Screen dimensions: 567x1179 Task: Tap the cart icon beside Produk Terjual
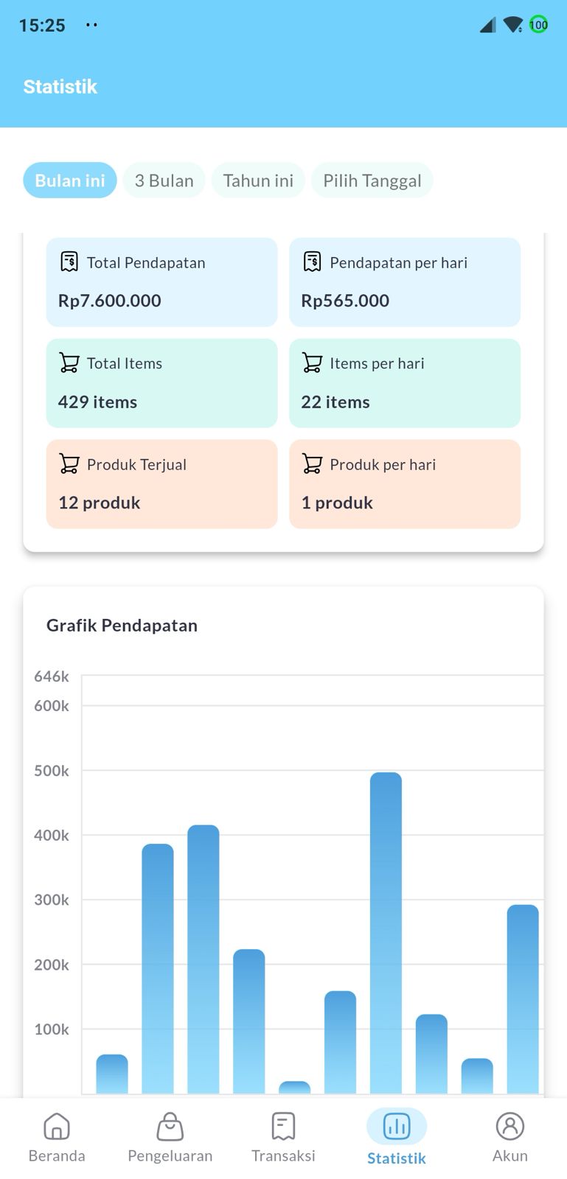click(x=69, y=464)
